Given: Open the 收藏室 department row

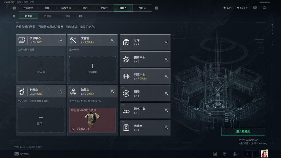Looking at the screenshot, I should [x=145, y=128].
